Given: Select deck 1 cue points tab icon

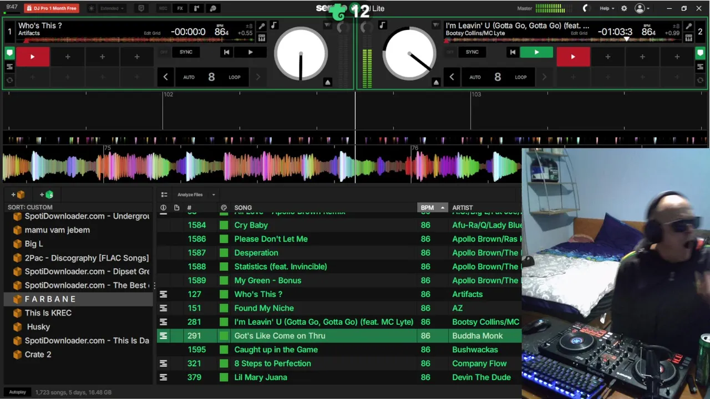Looking at the screenshot, I should (x=9, y=53).
